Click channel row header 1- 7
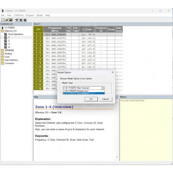This screenshot has width=173, height=173. (38, 56)
